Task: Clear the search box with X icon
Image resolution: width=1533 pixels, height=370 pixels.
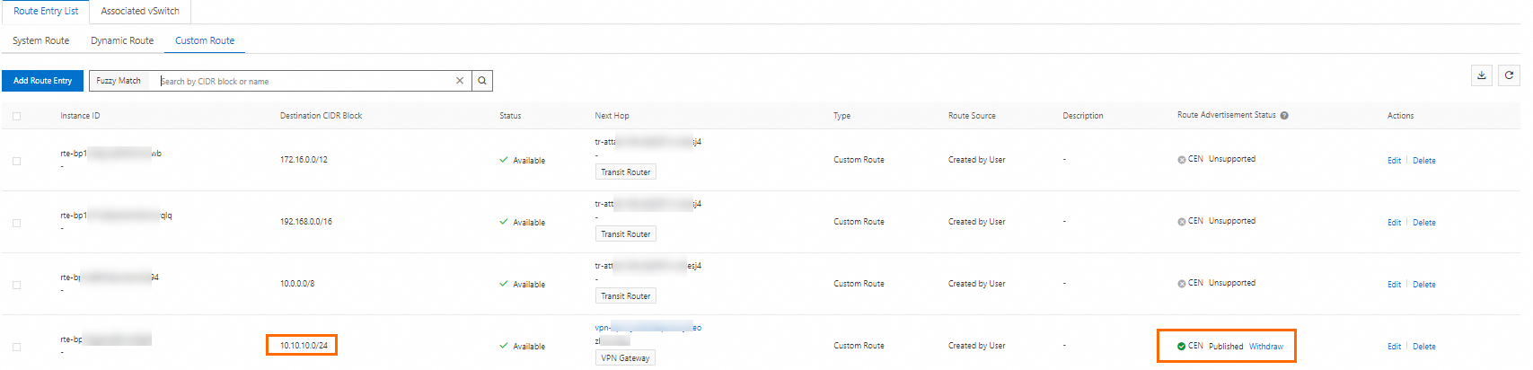Action: pyautogui.click(x=460, y=81)
